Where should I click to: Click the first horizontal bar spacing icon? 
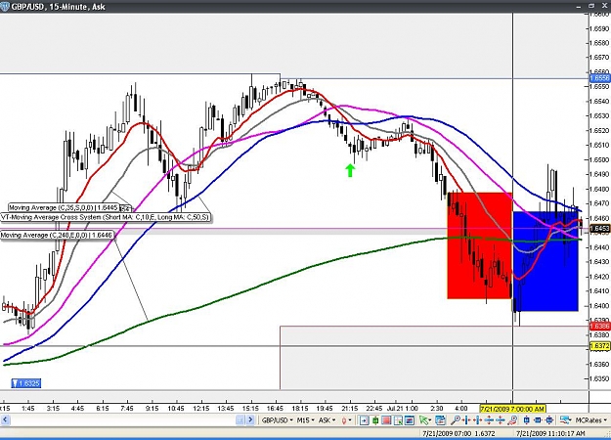coord(466,420)
